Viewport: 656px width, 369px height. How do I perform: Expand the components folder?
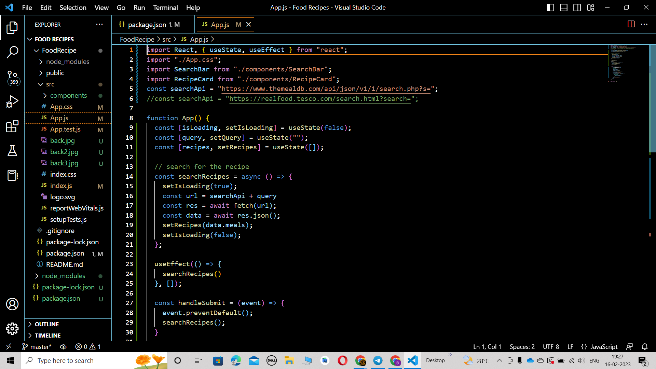[68, 95]
